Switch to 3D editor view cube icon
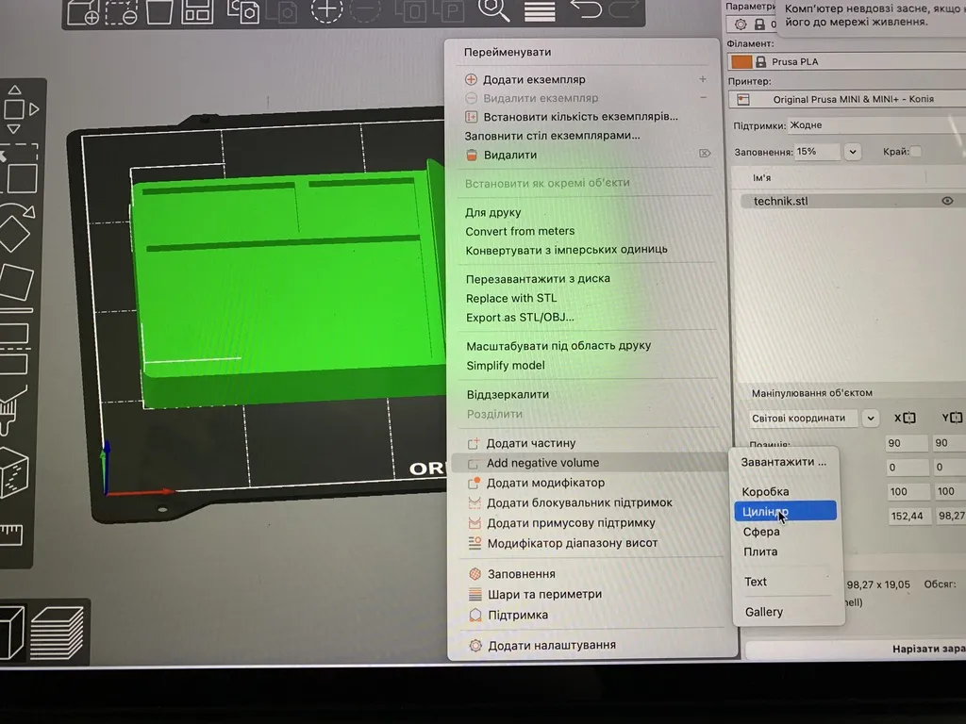 coord(12,633)
